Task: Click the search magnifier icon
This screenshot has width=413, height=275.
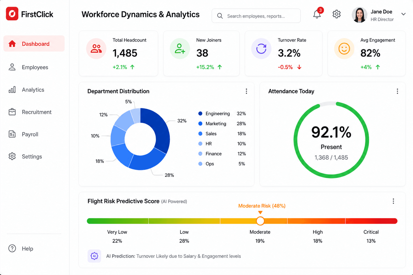Action: (x=220, y=16)
